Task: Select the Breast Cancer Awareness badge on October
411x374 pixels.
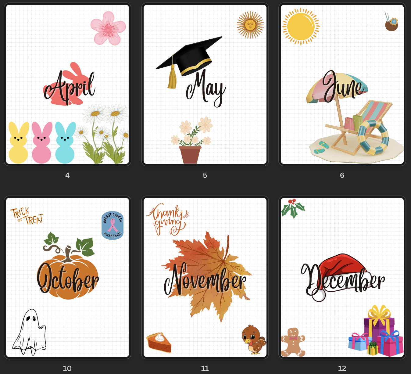Action: point(113,225)
